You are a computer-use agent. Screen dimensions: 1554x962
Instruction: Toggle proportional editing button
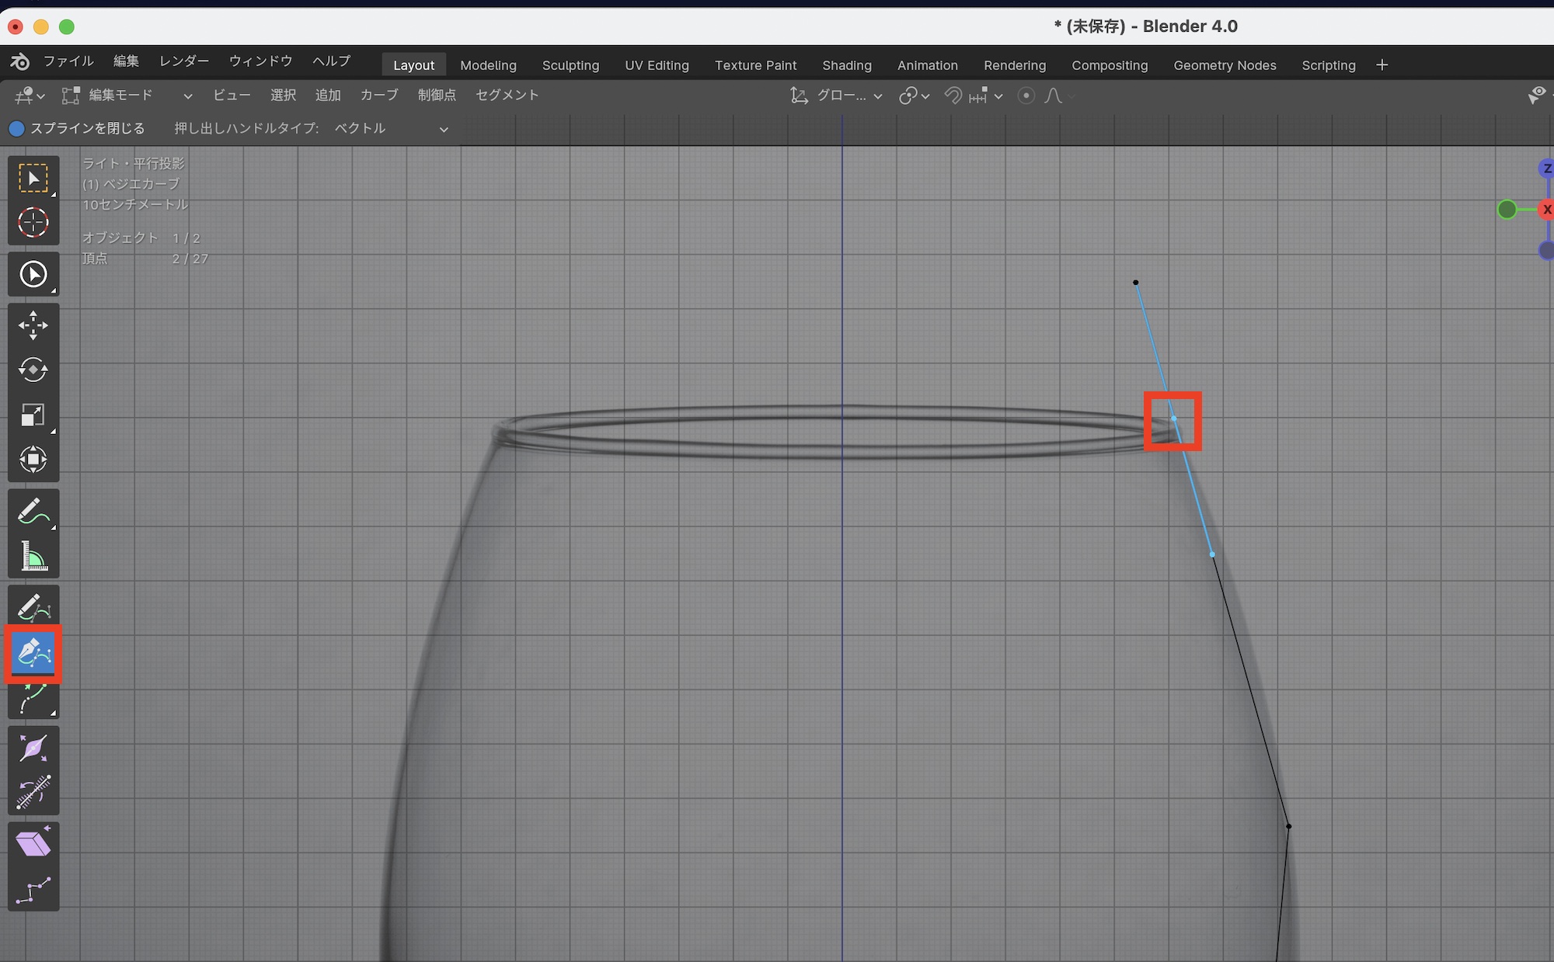[1026, 96]
